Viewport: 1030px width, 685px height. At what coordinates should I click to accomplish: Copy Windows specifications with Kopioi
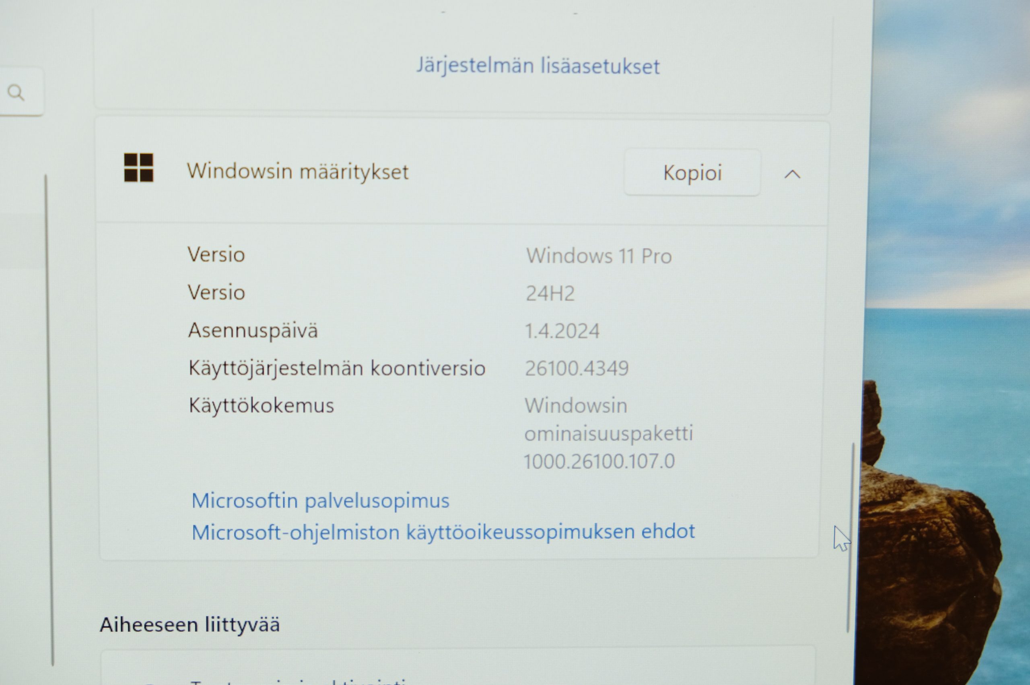pyautogui.click(x=692, y=173)
